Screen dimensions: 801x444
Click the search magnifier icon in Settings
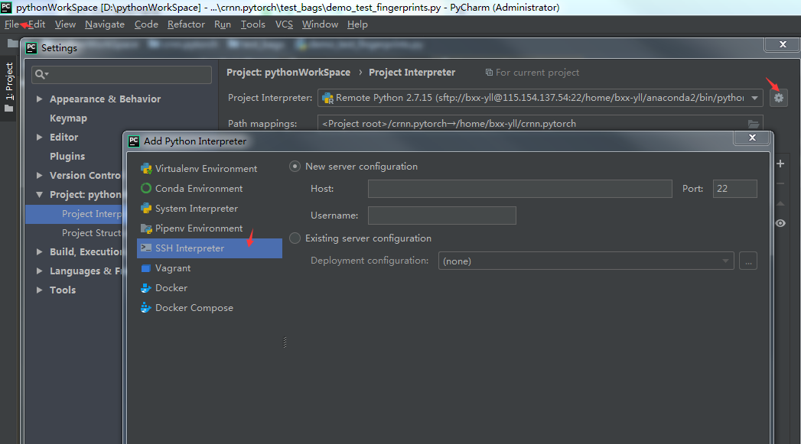tap(41, 75)
